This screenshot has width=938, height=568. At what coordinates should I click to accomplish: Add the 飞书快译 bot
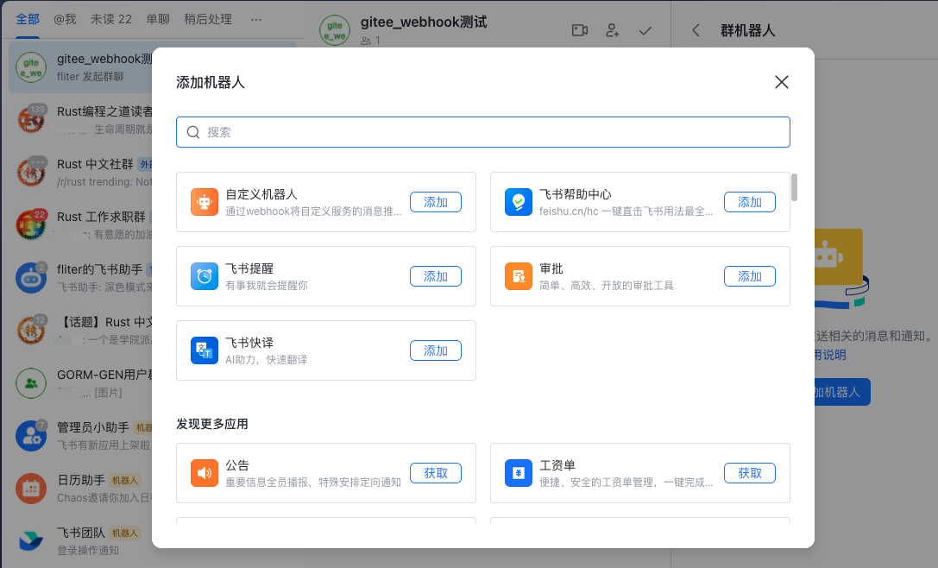435,350
